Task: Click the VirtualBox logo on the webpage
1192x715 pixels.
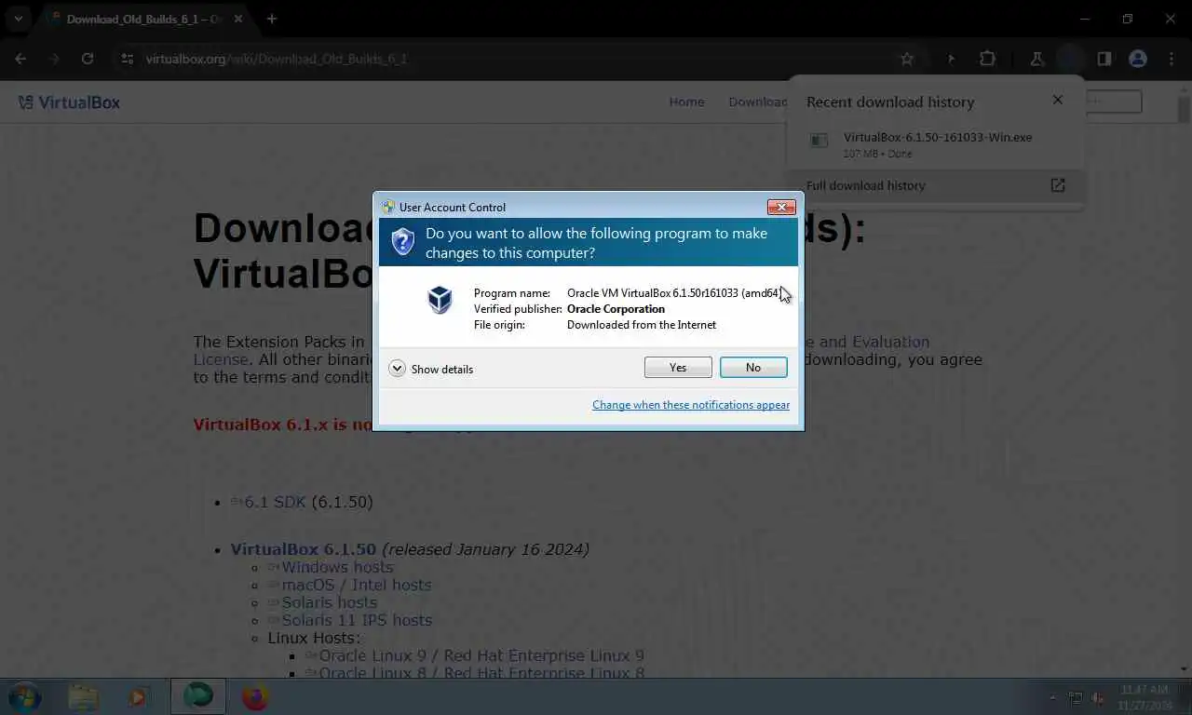Action: (x=70, y=102)
